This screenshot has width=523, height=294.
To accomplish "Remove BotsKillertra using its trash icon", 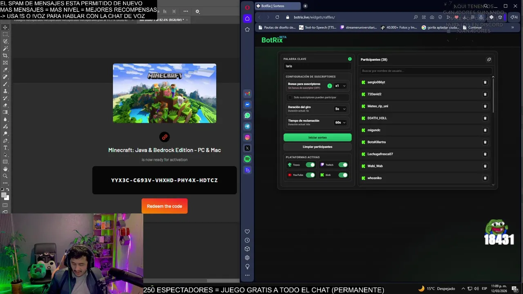I will (485, 142).
